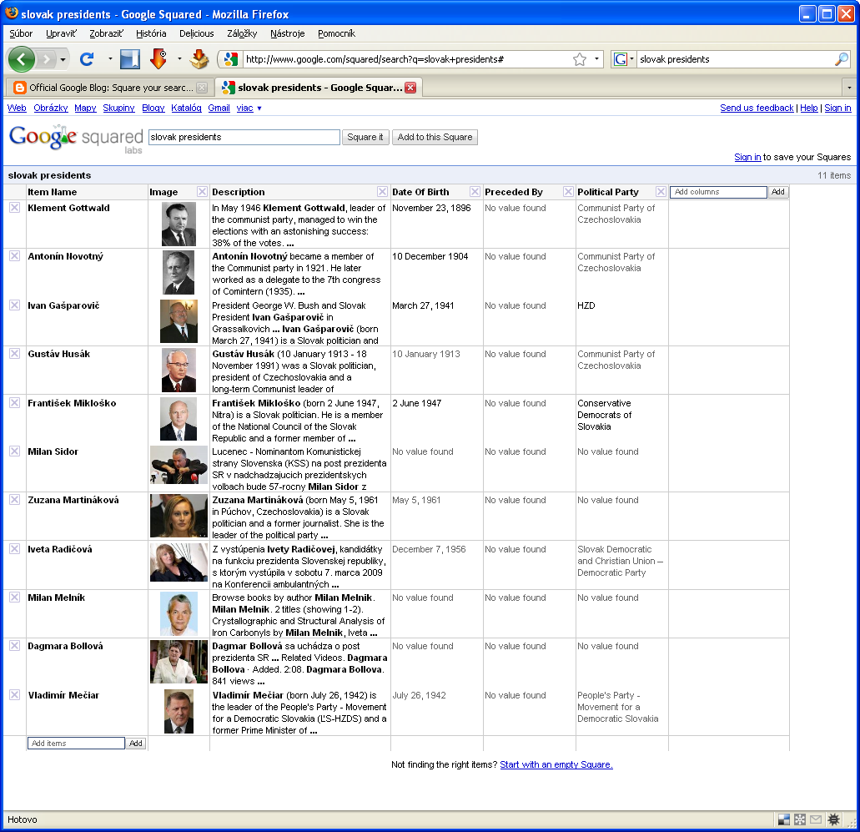This screenshot has height=832, width=860.
Task: Click the envelope icon in status bar
Action: pyautogui.click(x=816, y=819)
